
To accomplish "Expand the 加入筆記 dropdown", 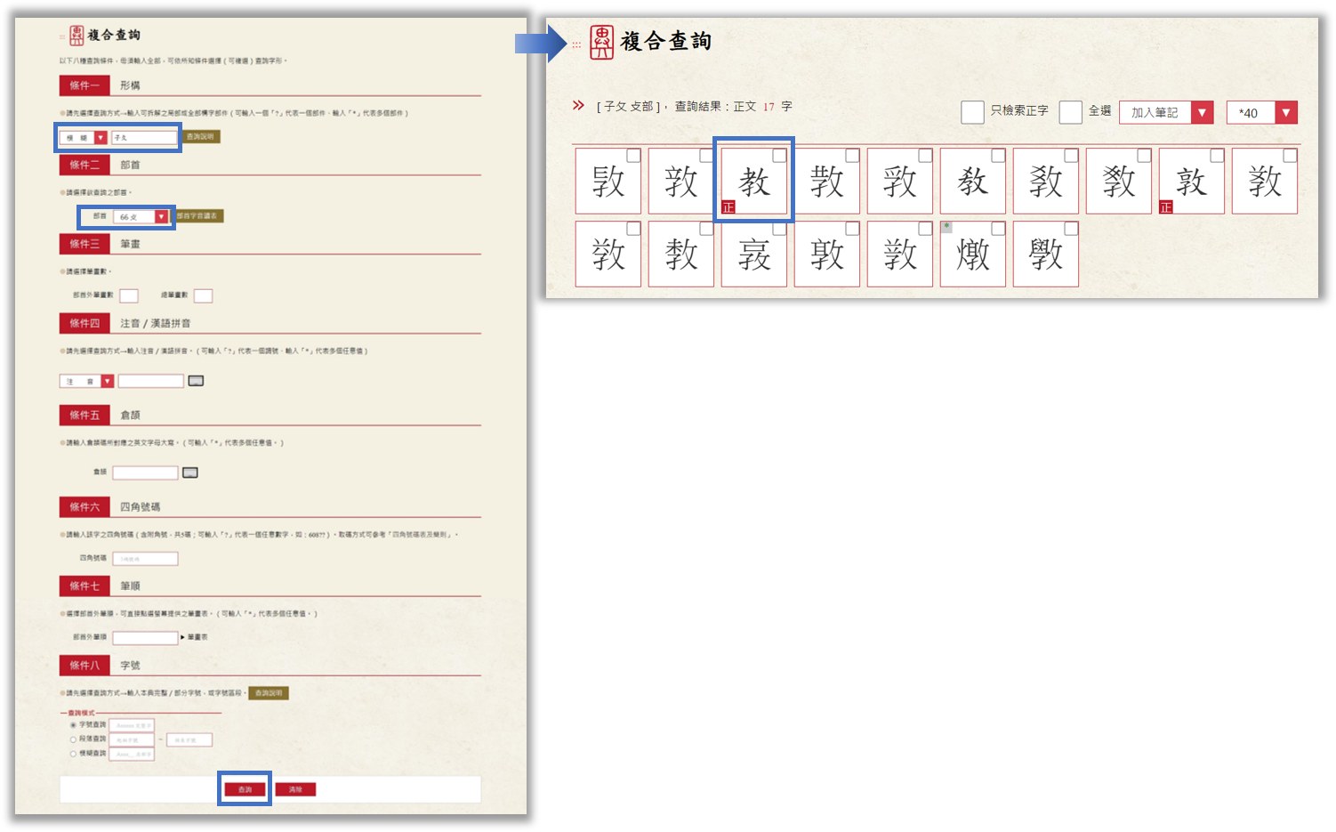I will pyautogui.click(x=1166, y=112).
